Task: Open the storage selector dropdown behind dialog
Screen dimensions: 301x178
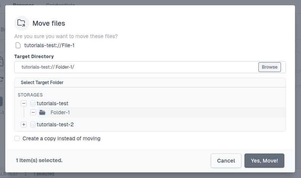Action: tap(26, 174)
